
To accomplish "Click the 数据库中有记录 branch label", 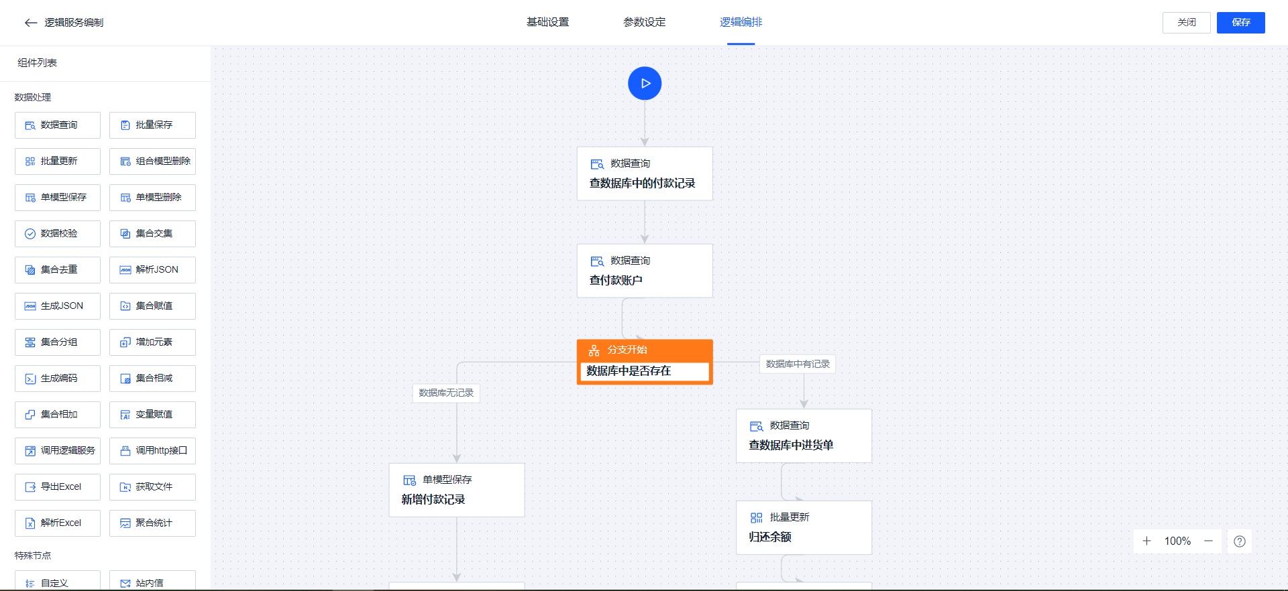I will [x=798, y=364].
